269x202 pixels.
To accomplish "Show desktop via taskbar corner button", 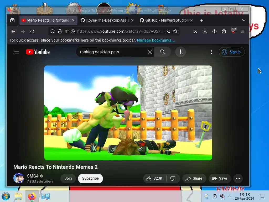I will click(x=262, y=196).
